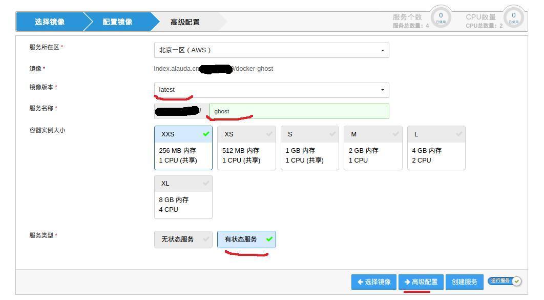544x300 pixels.
Task: Click the 高级配置 next button
Action: pyautogui.click(x=421, y=282)
